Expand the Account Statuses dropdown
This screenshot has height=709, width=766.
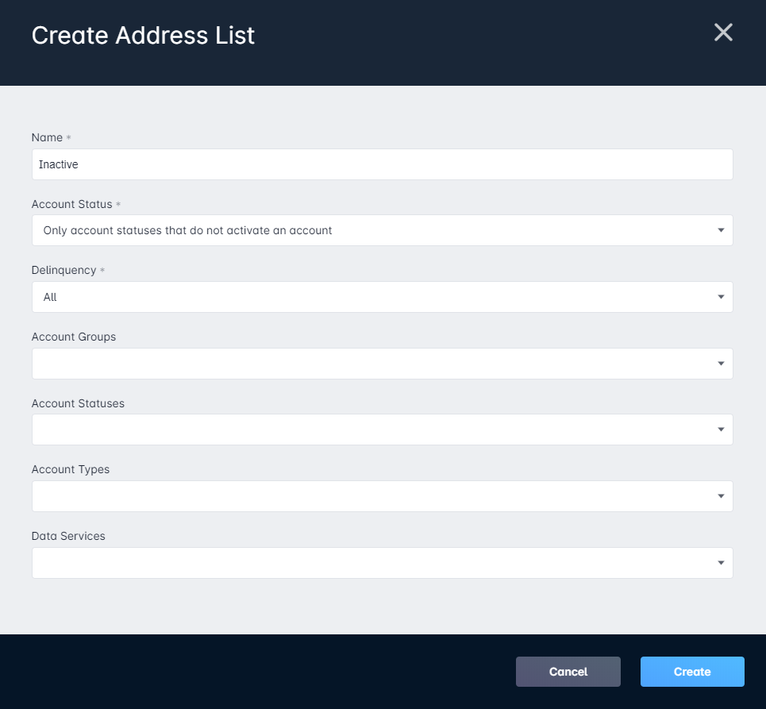tap(382, 430)
